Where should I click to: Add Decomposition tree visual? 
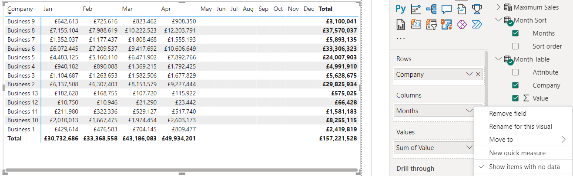[431, 9]
